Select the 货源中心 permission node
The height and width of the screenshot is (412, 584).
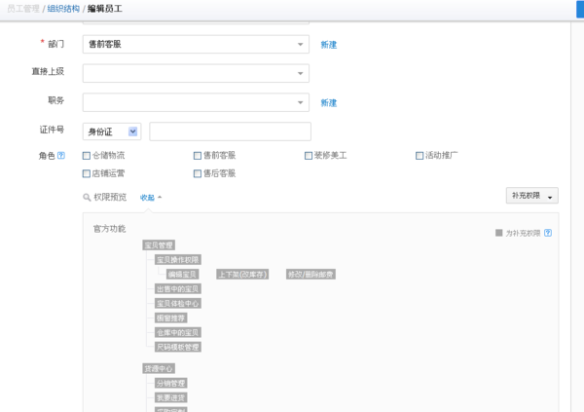click(159, 368)
